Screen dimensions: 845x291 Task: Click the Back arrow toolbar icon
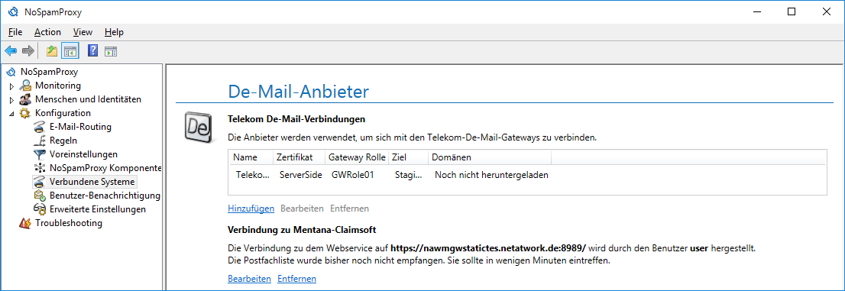[11, 51]
